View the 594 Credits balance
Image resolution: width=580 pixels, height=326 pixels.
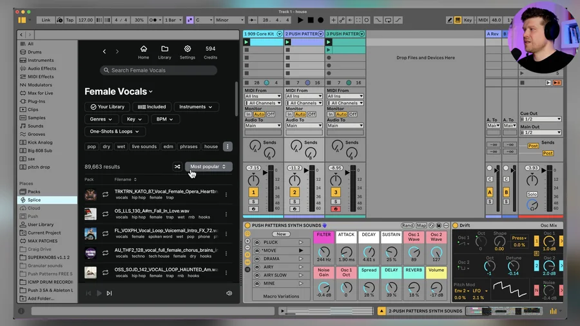[x=211, y=52]
